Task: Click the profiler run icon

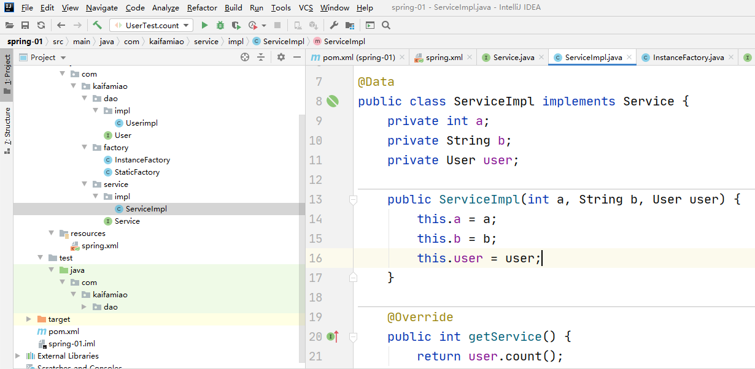Action: click(253, 25)
